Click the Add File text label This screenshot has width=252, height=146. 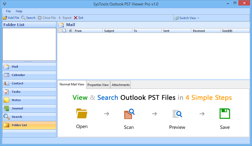(13, 18)
